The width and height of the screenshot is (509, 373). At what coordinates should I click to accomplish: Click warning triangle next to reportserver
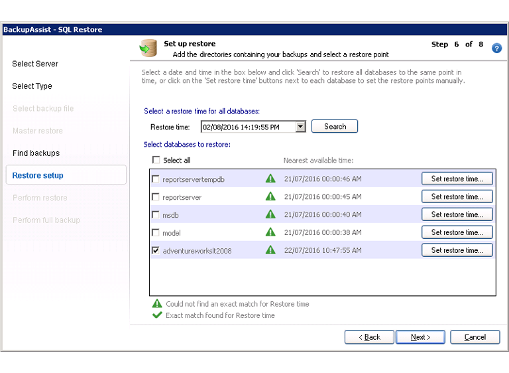270,196
